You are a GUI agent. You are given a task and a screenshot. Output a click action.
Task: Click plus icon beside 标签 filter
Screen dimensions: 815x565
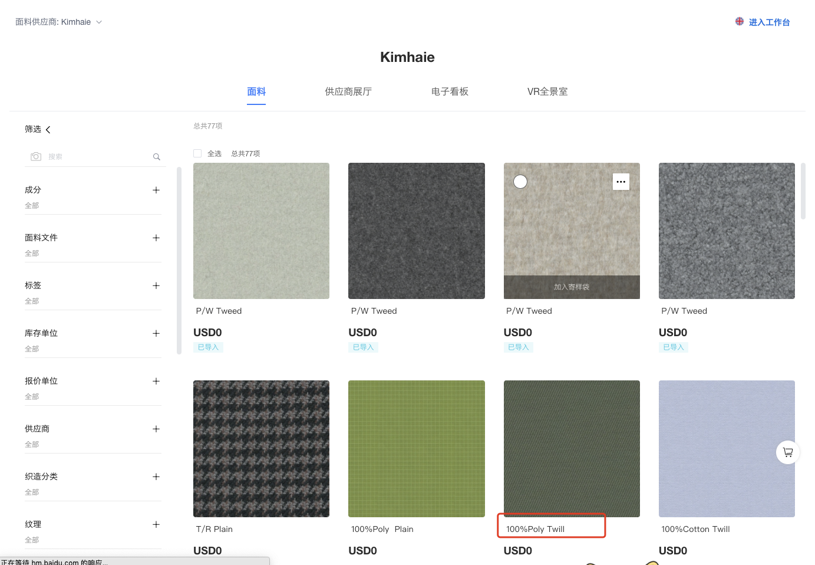[156, 285]
